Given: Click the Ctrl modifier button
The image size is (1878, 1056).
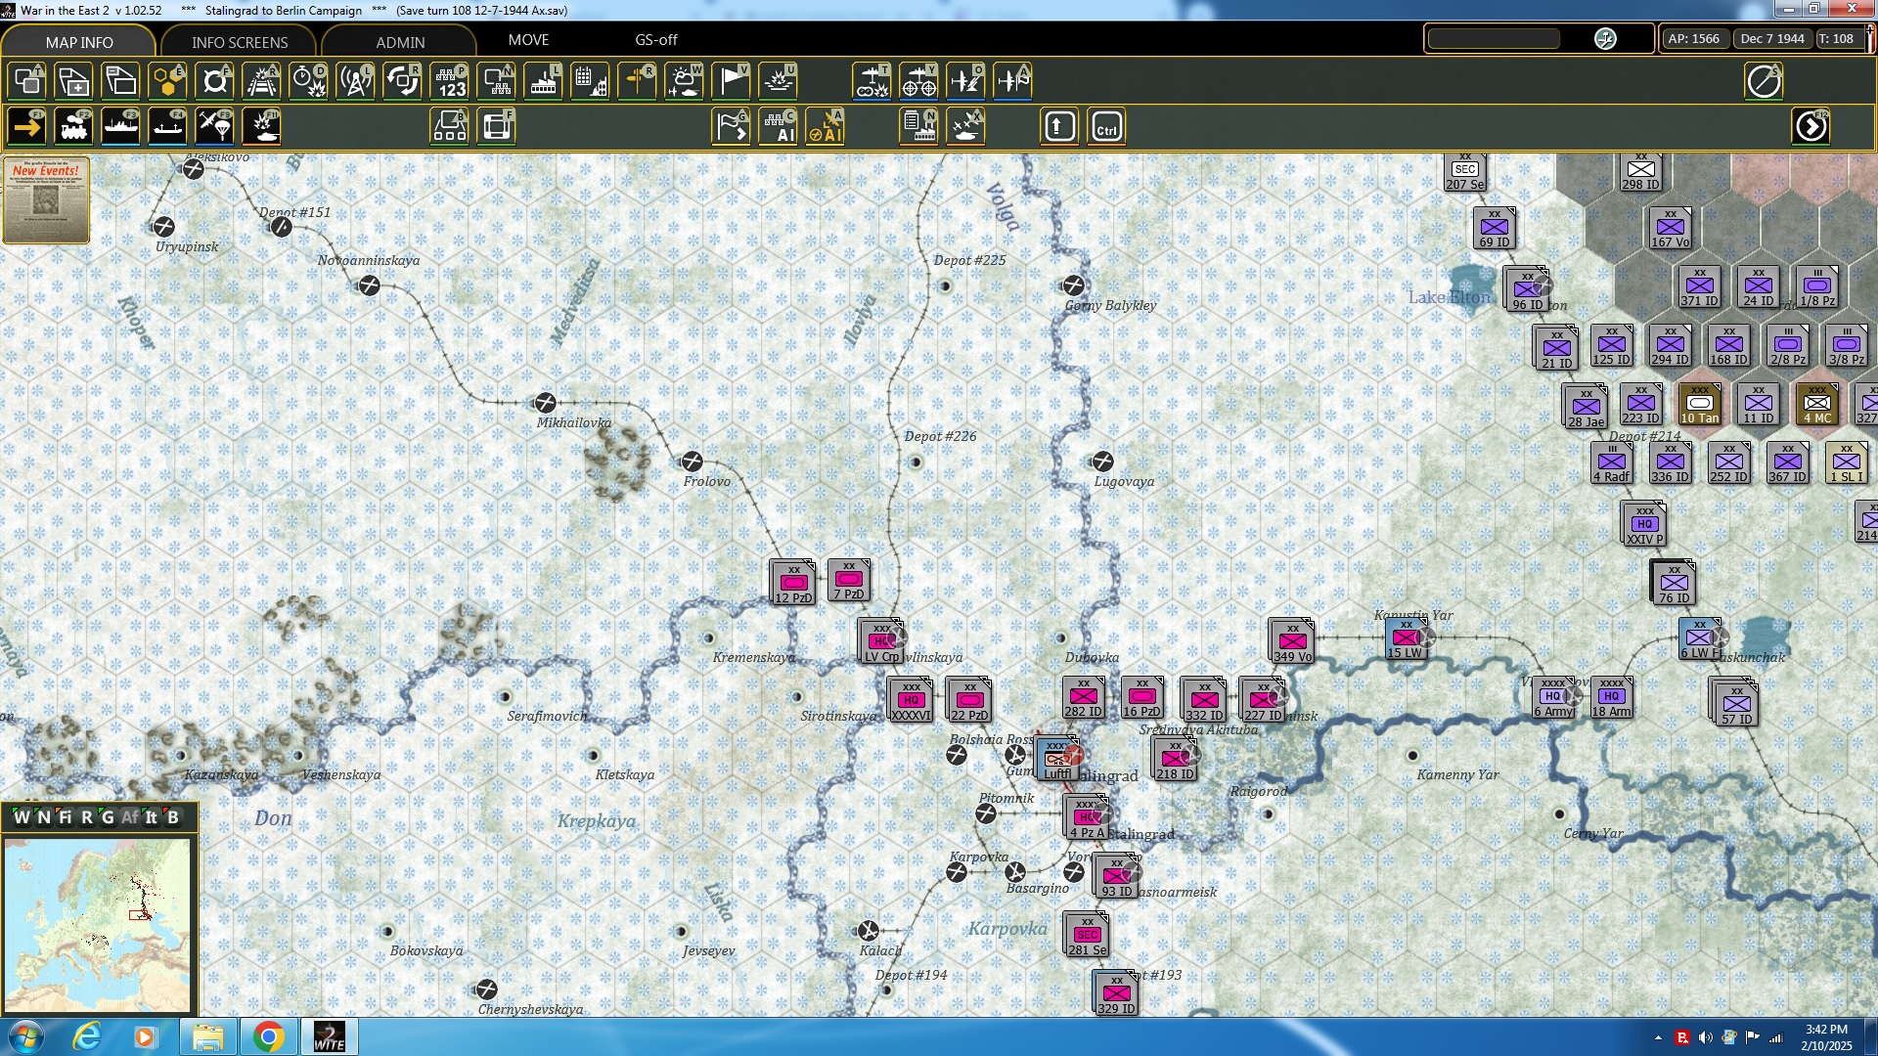Looking at the screenshot, I should [x=1106, y=125].
